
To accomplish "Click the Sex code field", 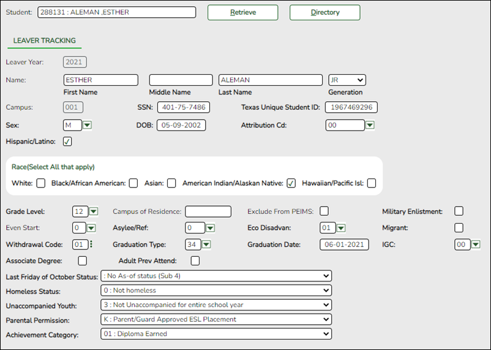I will (x=72, y=125).
